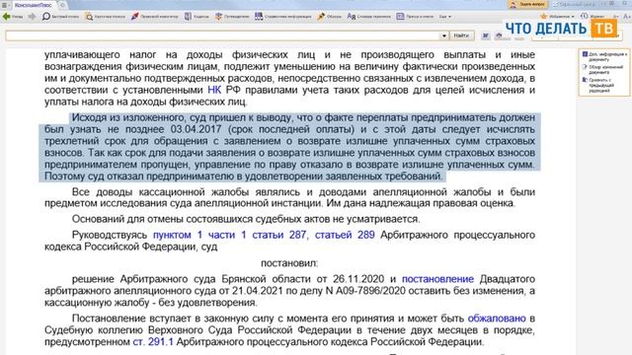Open Путеводители from the toolbar
632x355 pixels.
click(x=232, y=17)
